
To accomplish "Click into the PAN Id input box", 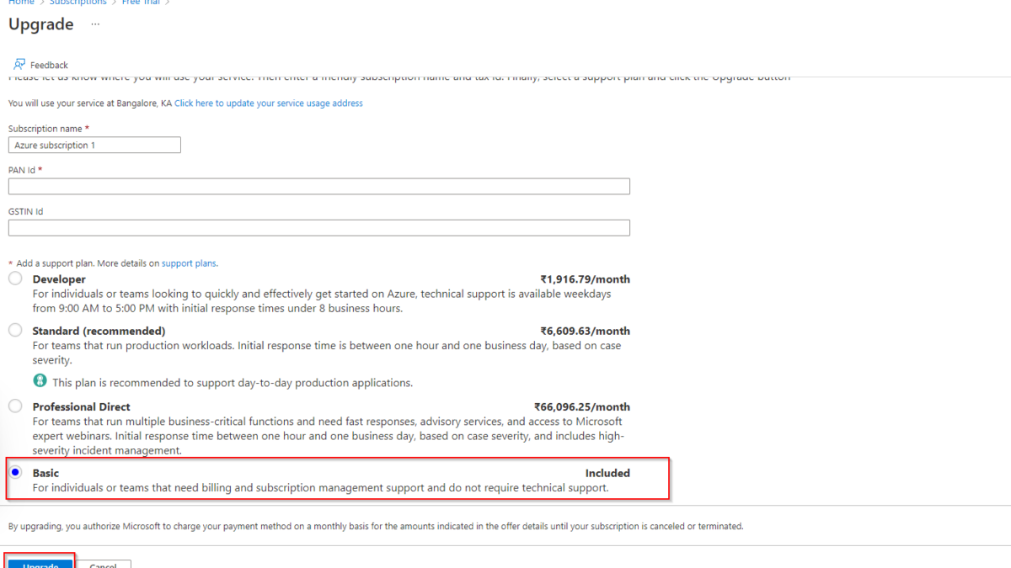I will (319, 187).
